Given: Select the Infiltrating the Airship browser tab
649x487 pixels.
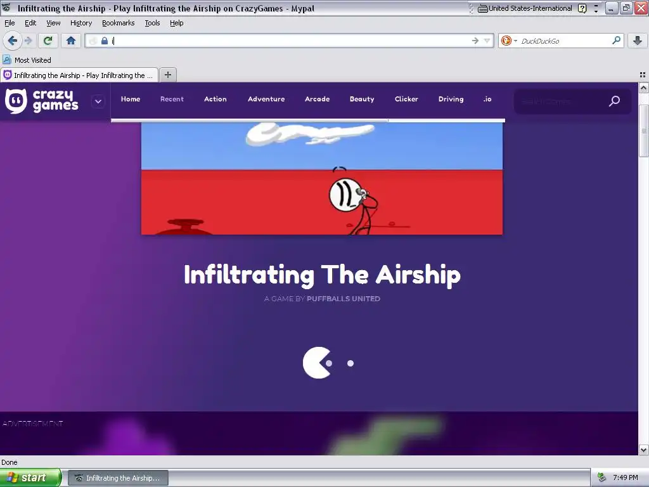Looking at the screenshot, I should point(79,75).
